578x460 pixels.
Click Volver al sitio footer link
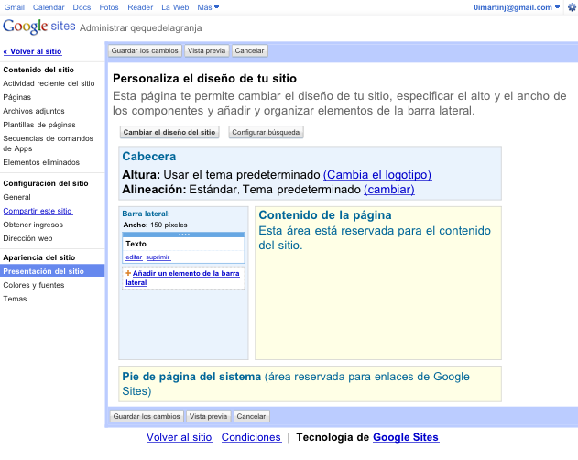pyautogui.click(x=180, y=437)
